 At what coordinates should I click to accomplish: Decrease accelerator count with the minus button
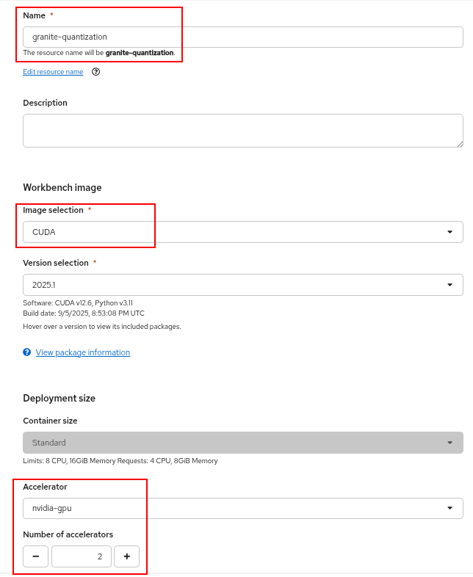coord(35,556)
